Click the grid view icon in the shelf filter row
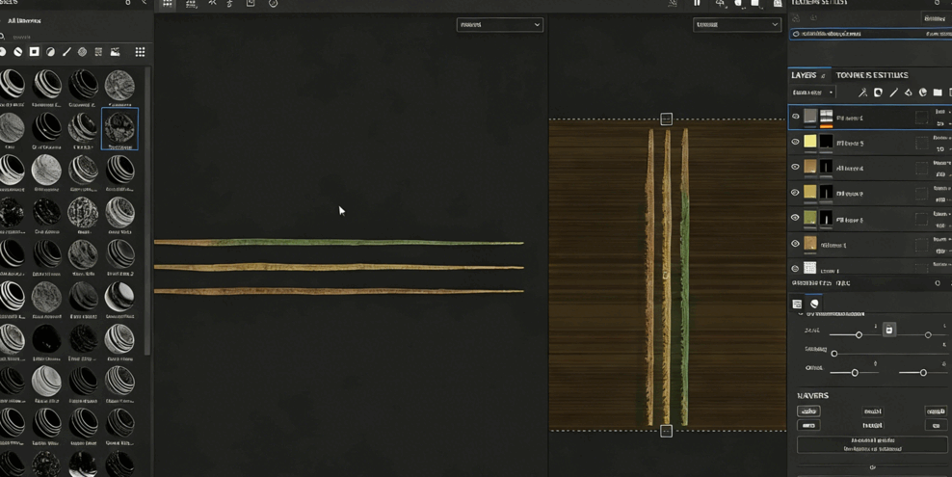The height and width of the screenshot is (477, 952). pyautogui.click(x=140, y=52)
